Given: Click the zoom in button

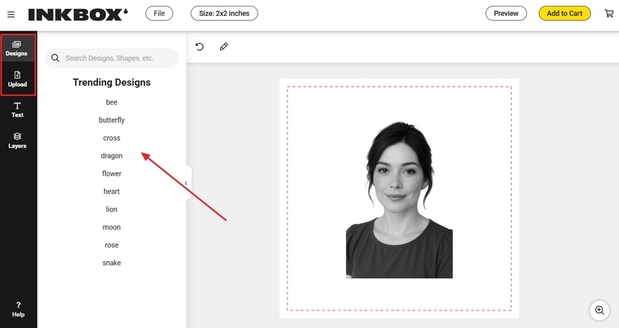Looking at the screenshot, I should [599, 311].
